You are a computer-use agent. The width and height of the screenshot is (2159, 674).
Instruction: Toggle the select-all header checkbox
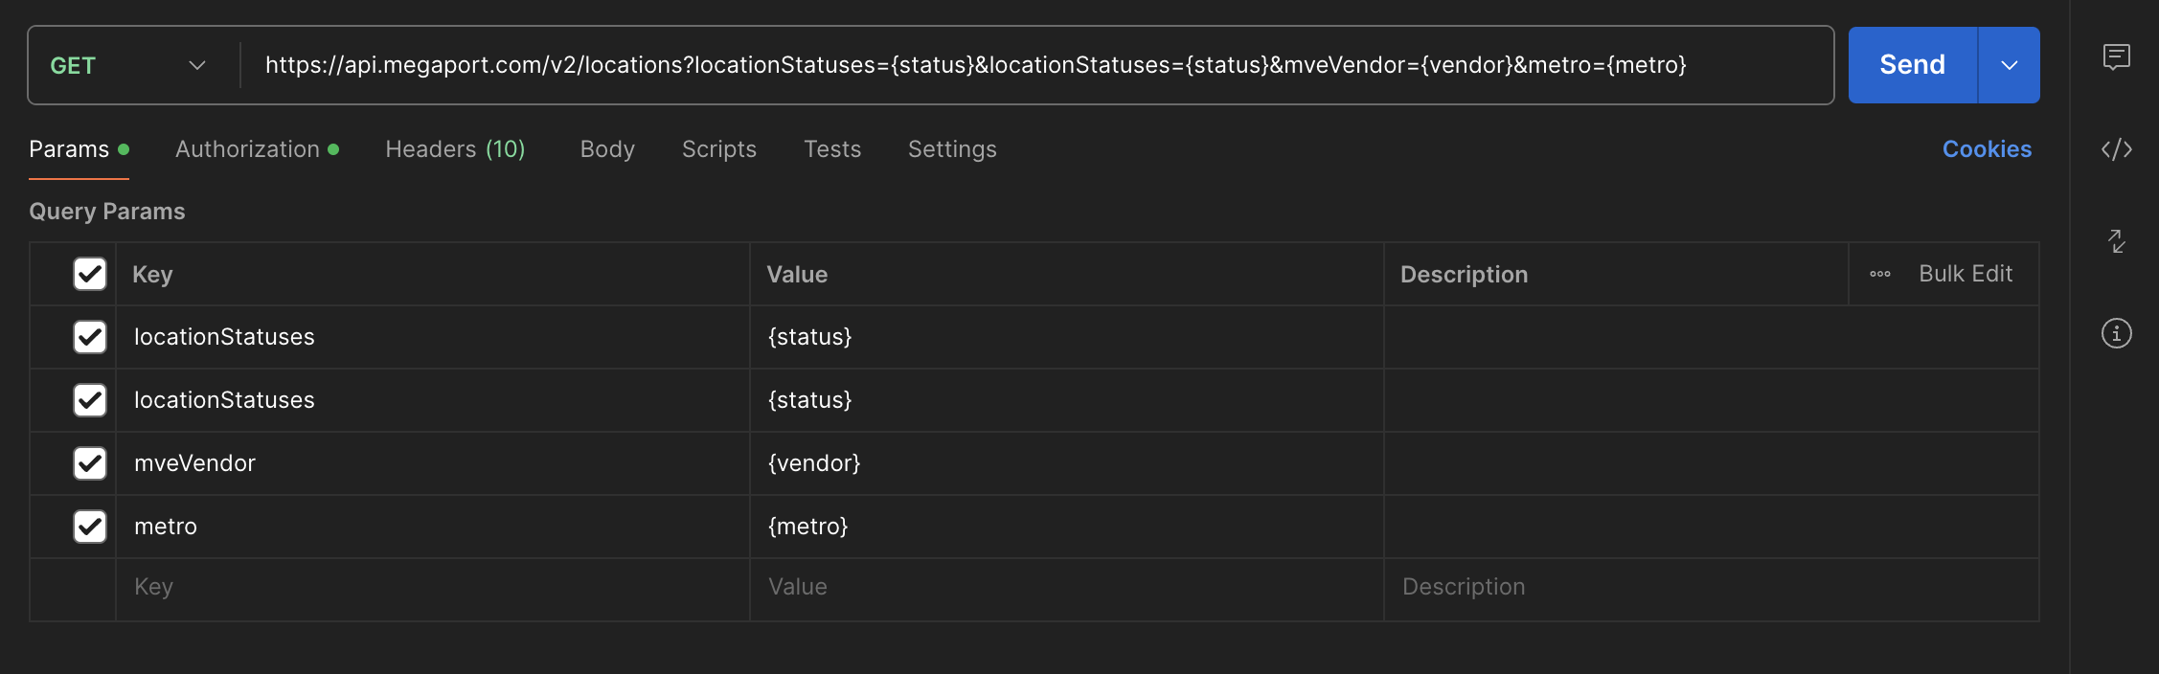coord(90,274)
